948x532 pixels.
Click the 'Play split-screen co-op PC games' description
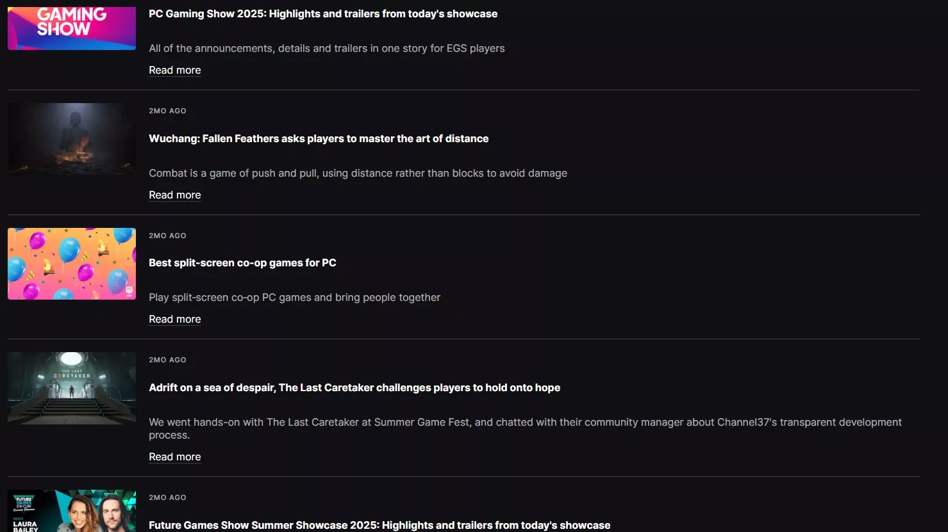(294, 298)
